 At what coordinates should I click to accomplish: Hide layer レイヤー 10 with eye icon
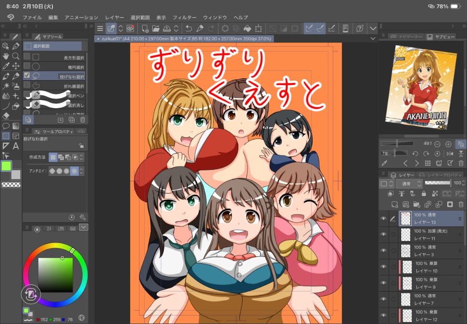click(384, 267)
